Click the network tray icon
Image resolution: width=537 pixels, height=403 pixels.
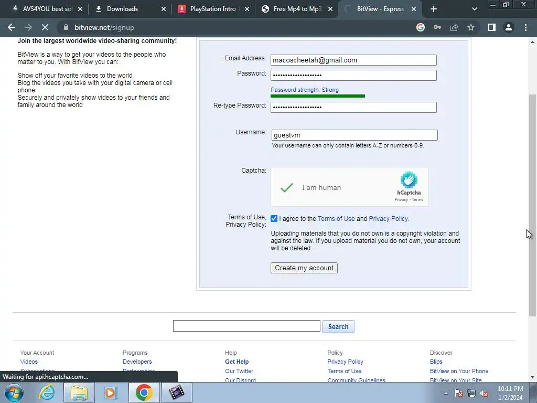click(x=471, y=393)
